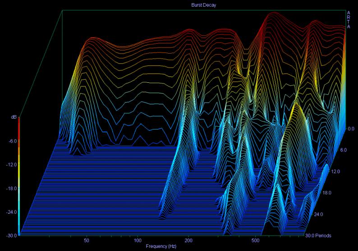Click the 500 Hz frequency tick label
The image size is (358, 251).
(x=256, y=241)
